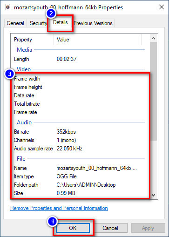
Task: Select the Details tab
Action: (x=61, y=22)
